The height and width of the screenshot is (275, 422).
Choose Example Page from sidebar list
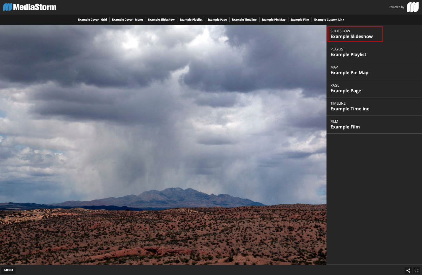pos(346,88)
